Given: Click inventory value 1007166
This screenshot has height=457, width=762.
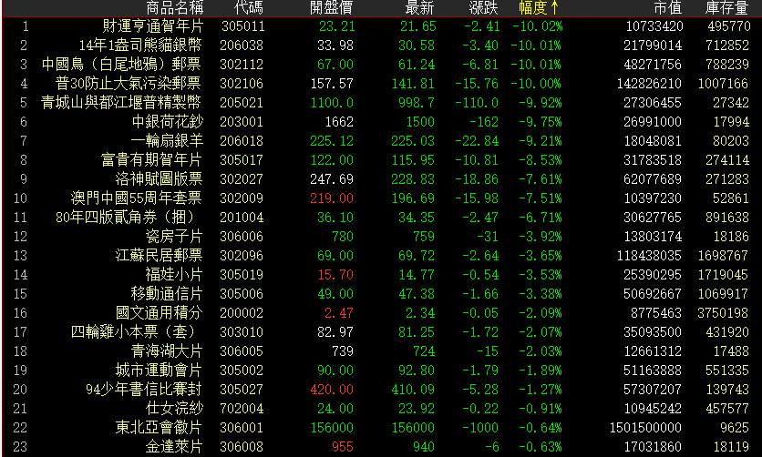Looking at the screenshot, I should tap(723, 84).
